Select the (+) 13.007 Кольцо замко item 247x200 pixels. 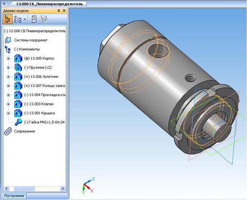pyautogui.click(x=45, y=86)
